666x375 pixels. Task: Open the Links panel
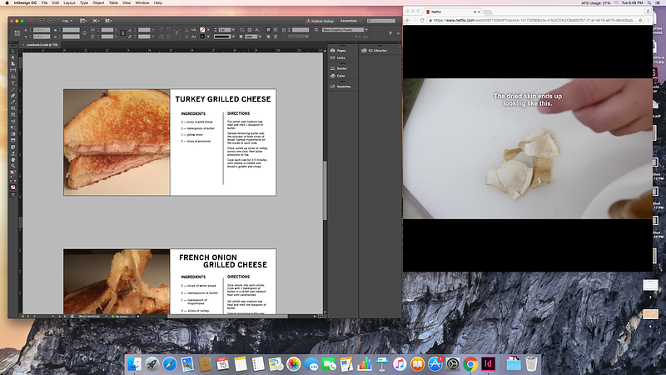(340, 58)
